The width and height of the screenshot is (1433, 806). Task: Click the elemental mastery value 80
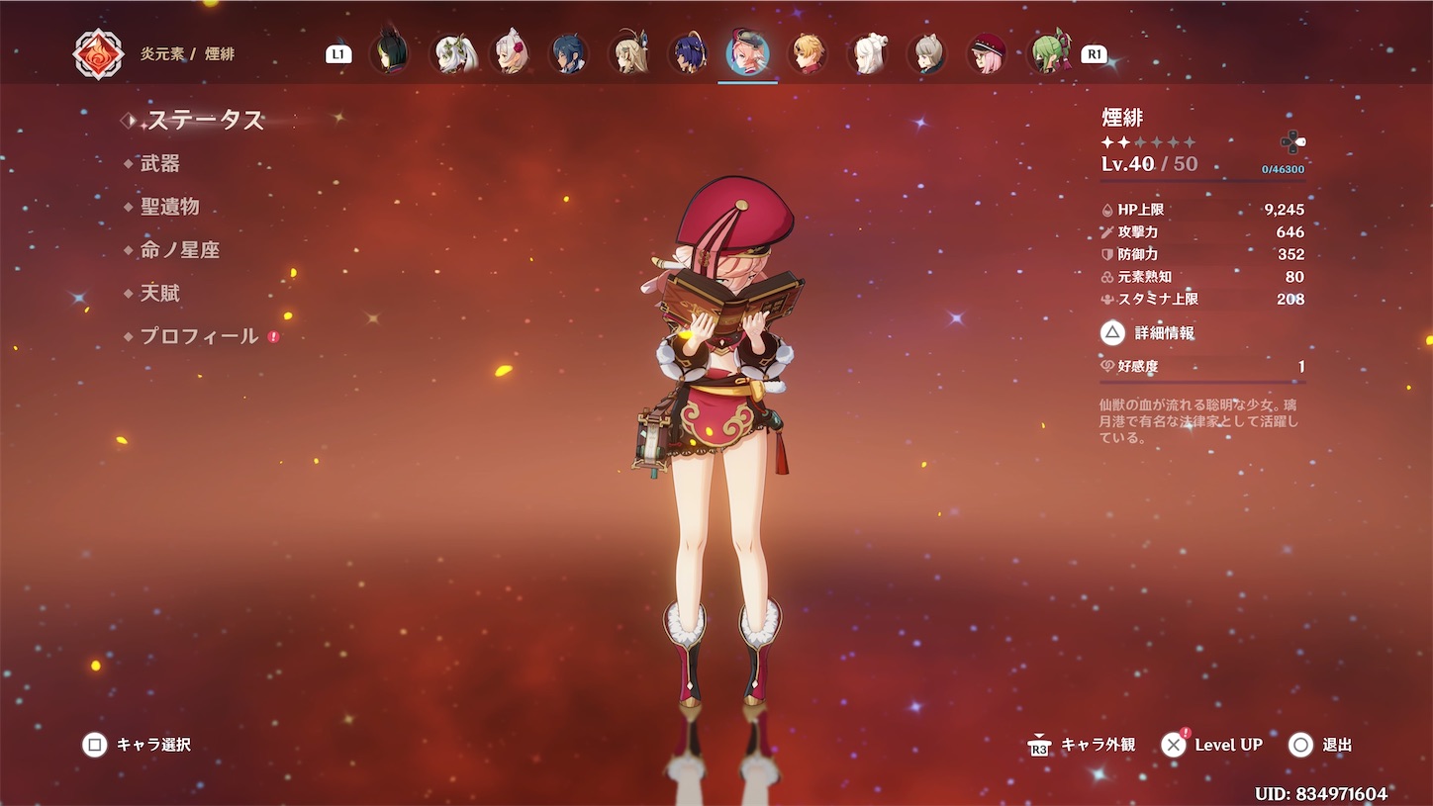1294,277
